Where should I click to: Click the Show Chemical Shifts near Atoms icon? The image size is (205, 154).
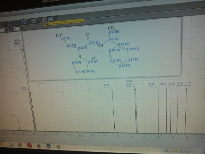tap(44, 20)
